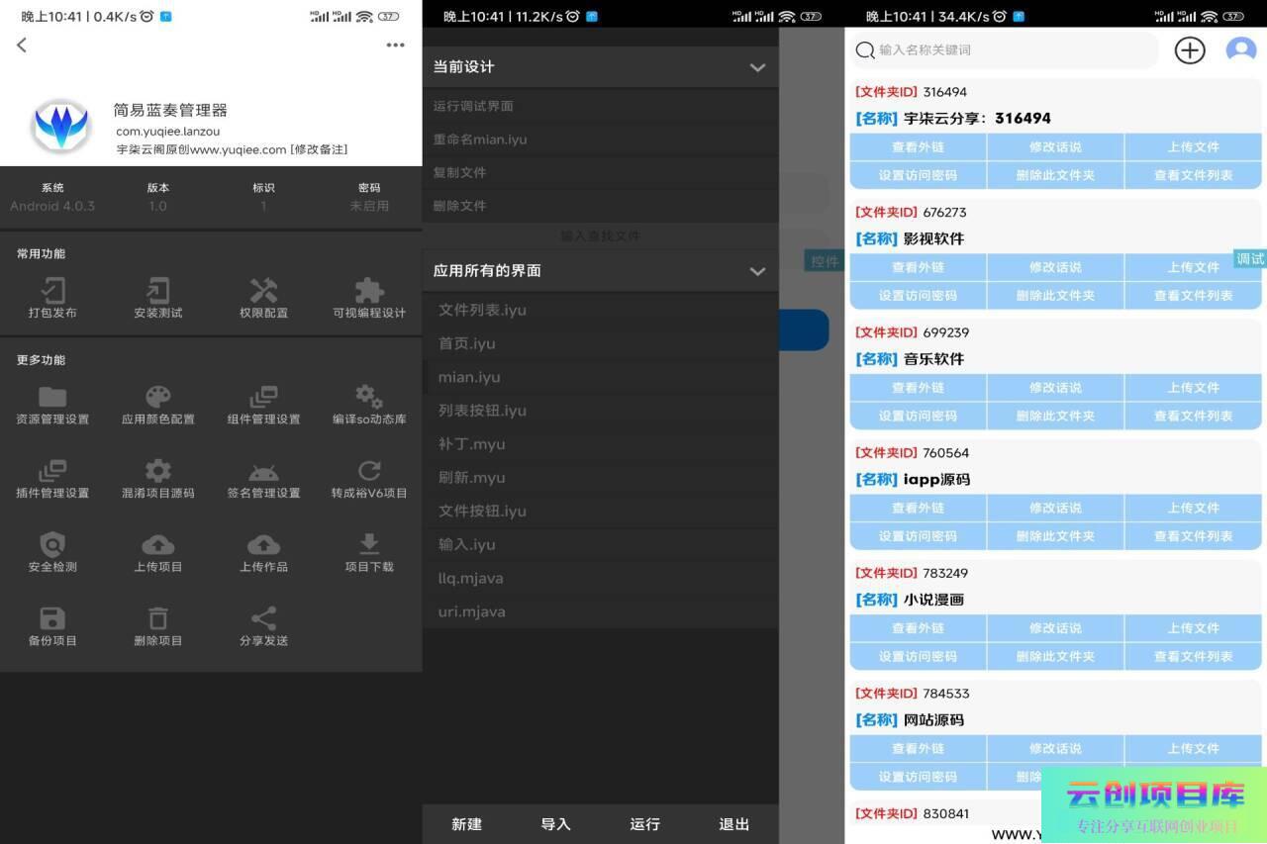Collapse the 应用所有的界面 section chevron
This screenshot has height=844, width=1267.
coord(757,271)
